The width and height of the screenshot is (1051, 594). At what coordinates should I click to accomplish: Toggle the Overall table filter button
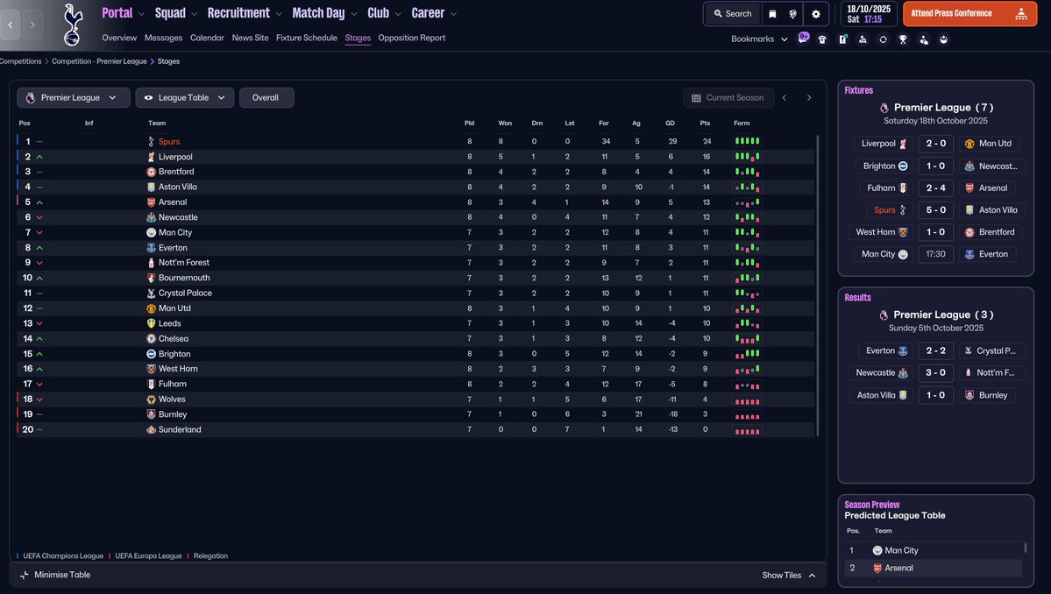(x=266, y=98)
